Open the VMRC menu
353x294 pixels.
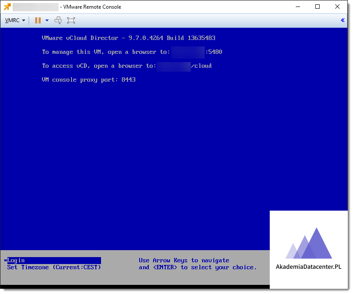point(15,20)
